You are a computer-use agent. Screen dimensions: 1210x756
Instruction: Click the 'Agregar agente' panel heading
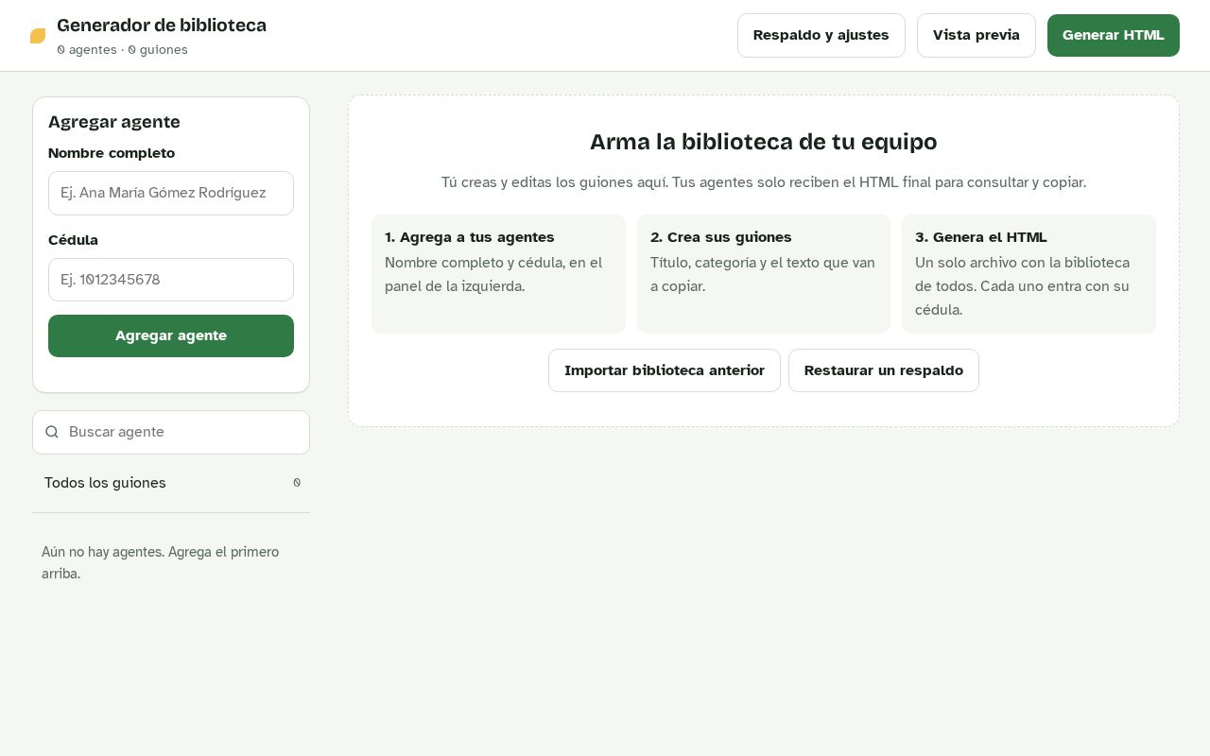coord(114,122)
